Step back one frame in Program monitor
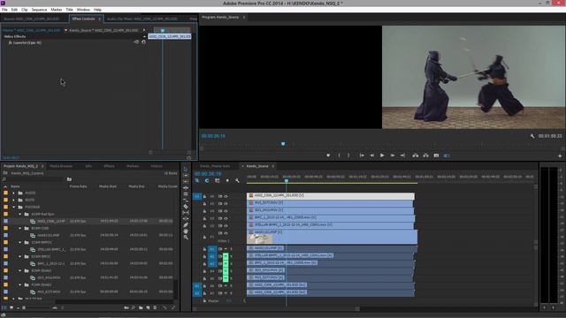 371,155
